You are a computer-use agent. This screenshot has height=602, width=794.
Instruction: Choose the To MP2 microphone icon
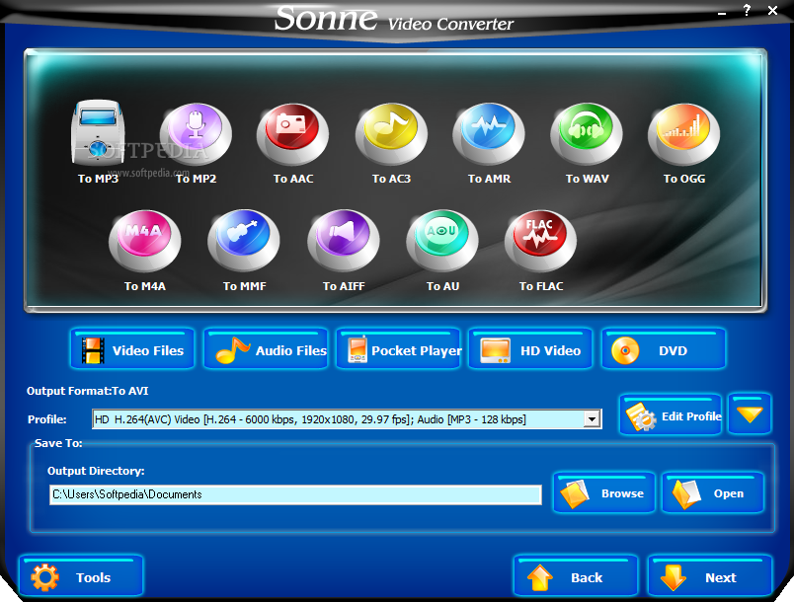(196, 134)
